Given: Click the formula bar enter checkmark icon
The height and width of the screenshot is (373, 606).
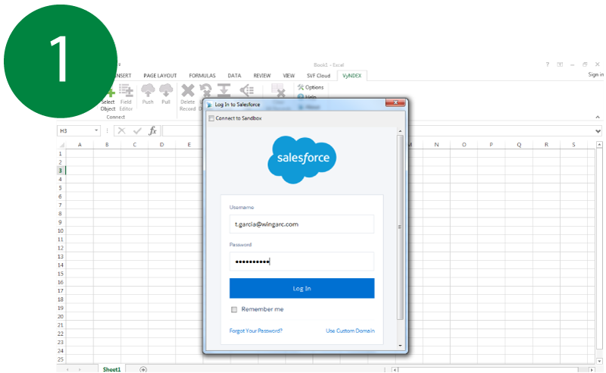Looking at the screenshot, I should click(137, 131).
